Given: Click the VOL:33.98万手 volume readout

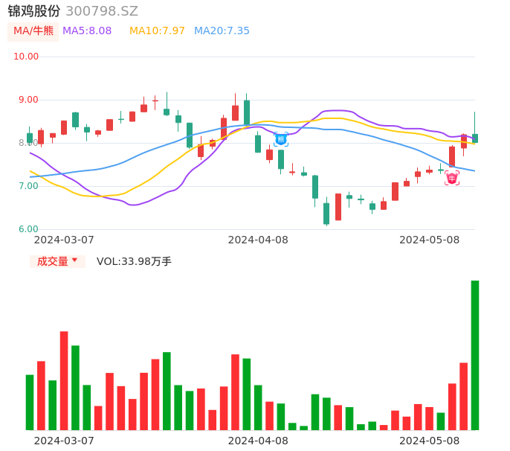Looking at the screenshot, I should (134, 261).
